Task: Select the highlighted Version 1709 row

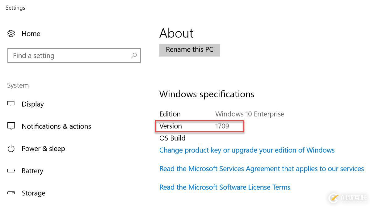Action: (200, 126)
